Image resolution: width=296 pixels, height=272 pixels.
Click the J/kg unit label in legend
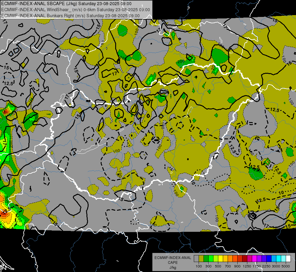[x=173, y=267]
